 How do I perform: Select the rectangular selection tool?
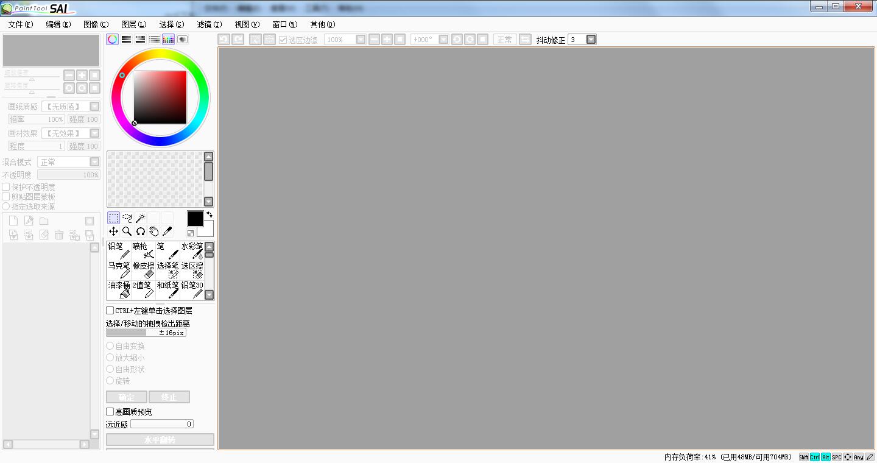(x=114, y=218)
